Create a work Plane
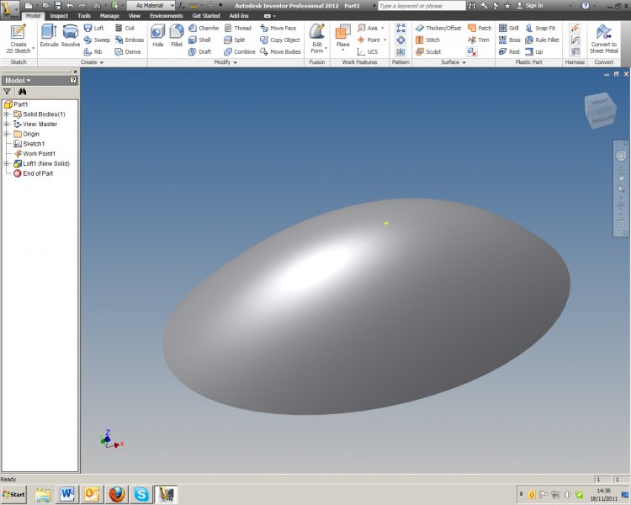Image resolution: width=631 pixels, height=505 pixels. click(343, 37)
